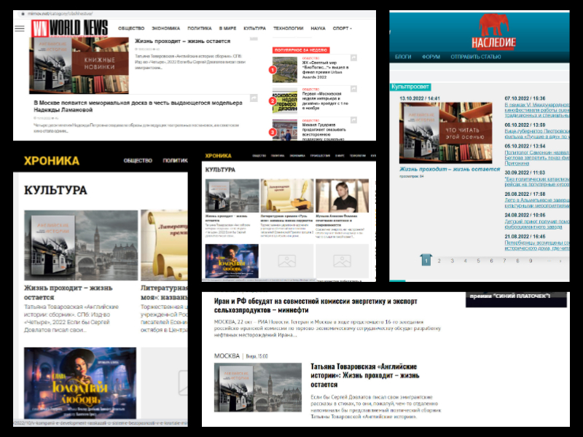The width and height of the screenshot is (583, 437).
Task: Open «ЧТО ЧИТАТЬ этой осенью» image on Наследие
Action: coord(446,133)
